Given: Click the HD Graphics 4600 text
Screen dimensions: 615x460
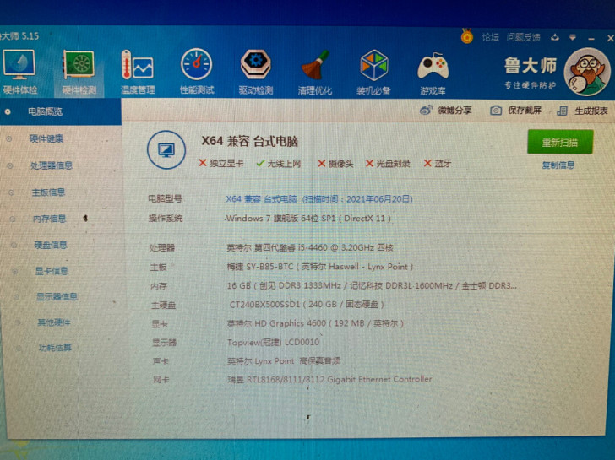Looking at the screenshot, I should point(315,323).
